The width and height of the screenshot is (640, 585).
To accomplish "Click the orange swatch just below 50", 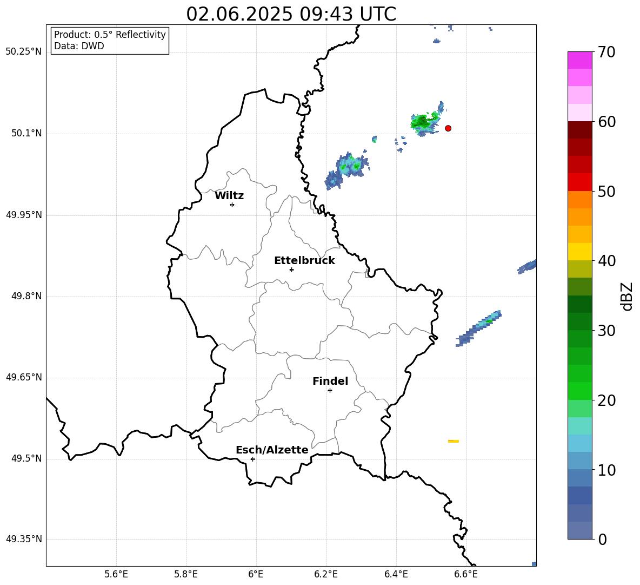I will (x=579, y=200).
